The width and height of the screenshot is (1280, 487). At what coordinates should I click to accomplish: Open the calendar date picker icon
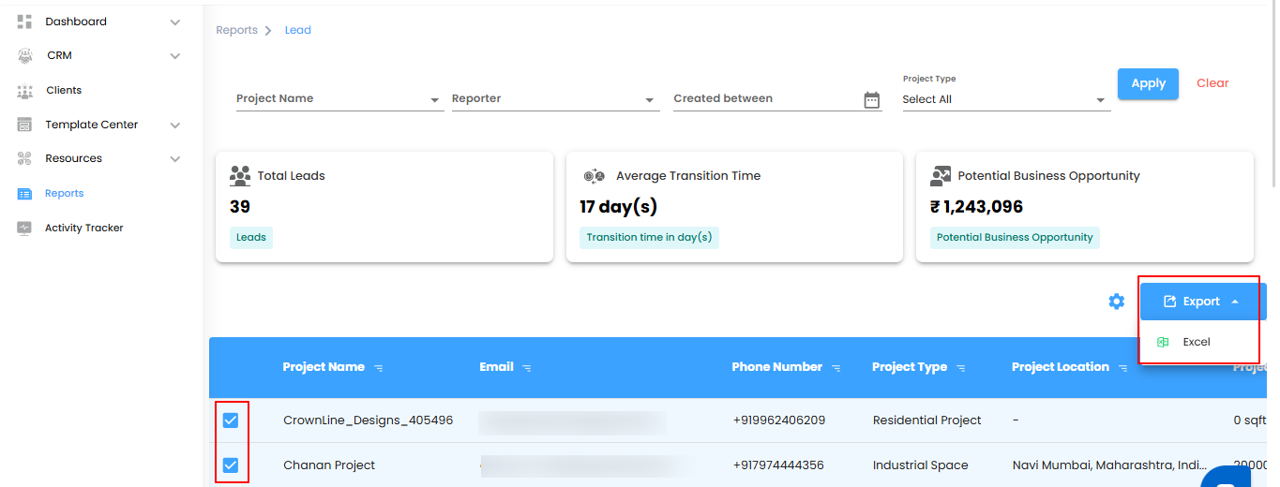872,100
